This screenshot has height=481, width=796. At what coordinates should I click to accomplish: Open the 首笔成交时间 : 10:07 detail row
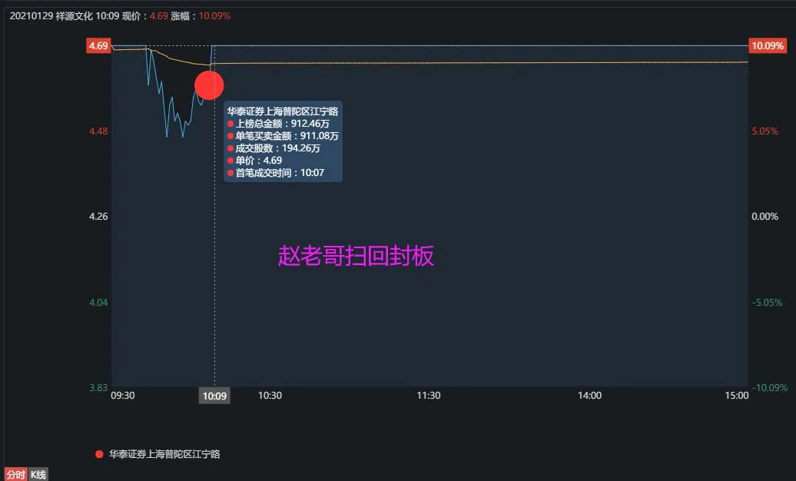(x=282, y=173)
